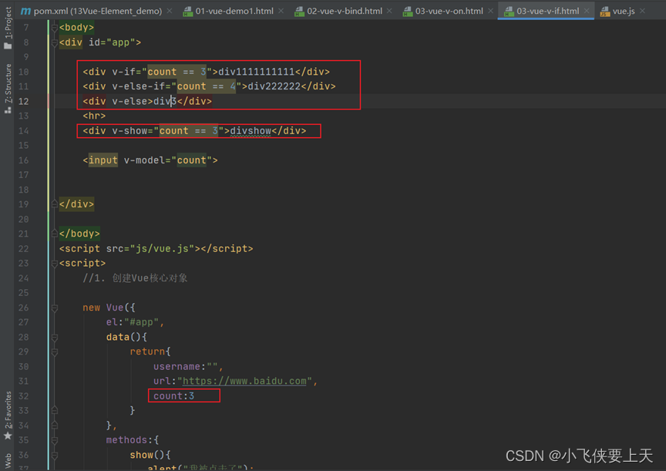
Task: Close the pom.xml tab
Action: click(x=170, y=11)
